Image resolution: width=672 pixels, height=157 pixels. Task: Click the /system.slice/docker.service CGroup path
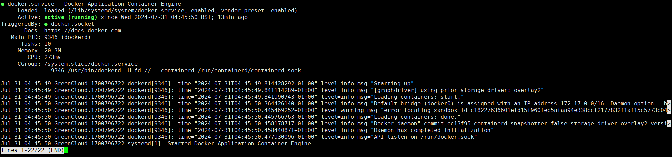click(x=91, y=64)
